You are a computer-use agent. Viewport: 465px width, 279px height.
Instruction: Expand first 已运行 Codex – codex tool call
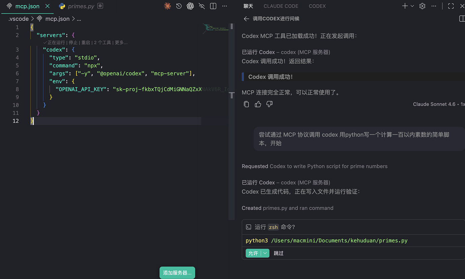286,52
